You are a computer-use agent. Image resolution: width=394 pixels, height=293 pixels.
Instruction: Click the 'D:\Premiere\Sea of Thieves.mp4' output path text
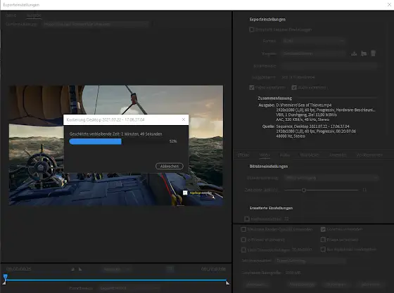tap(304, 105)
